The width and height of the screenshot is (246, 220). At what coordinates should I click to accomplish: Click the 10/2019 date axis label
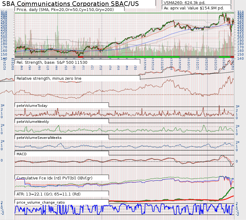180,64
